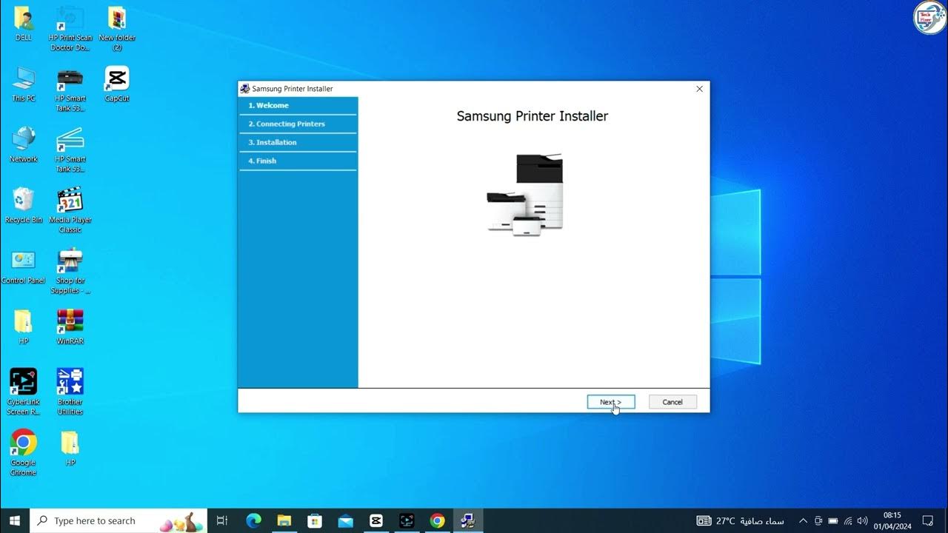Open Microsoft Store from the taskbar
Viewport: 948px width, 533px height.
315,521
